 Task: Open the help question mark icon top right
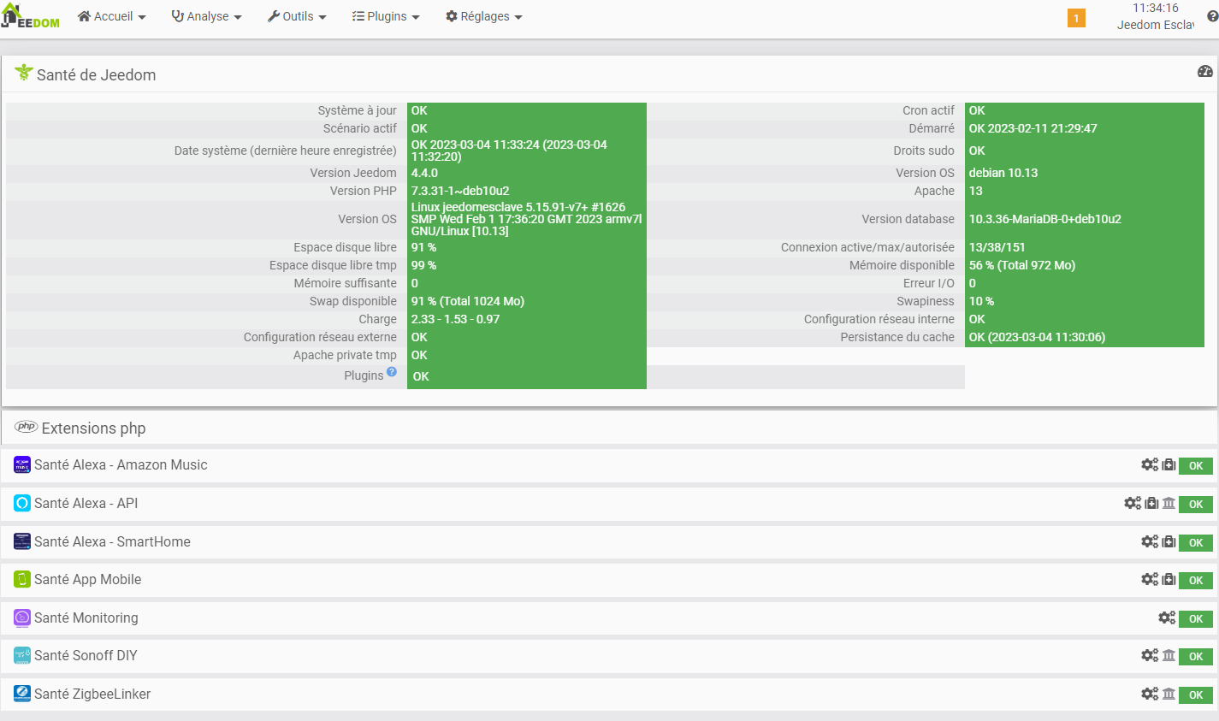pos(1210,16)
